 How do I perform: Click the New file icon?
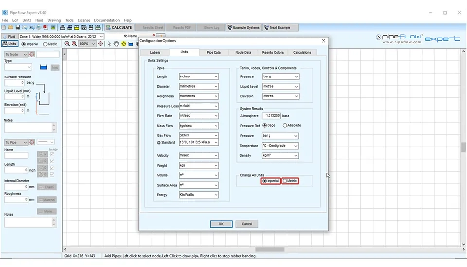4,28
